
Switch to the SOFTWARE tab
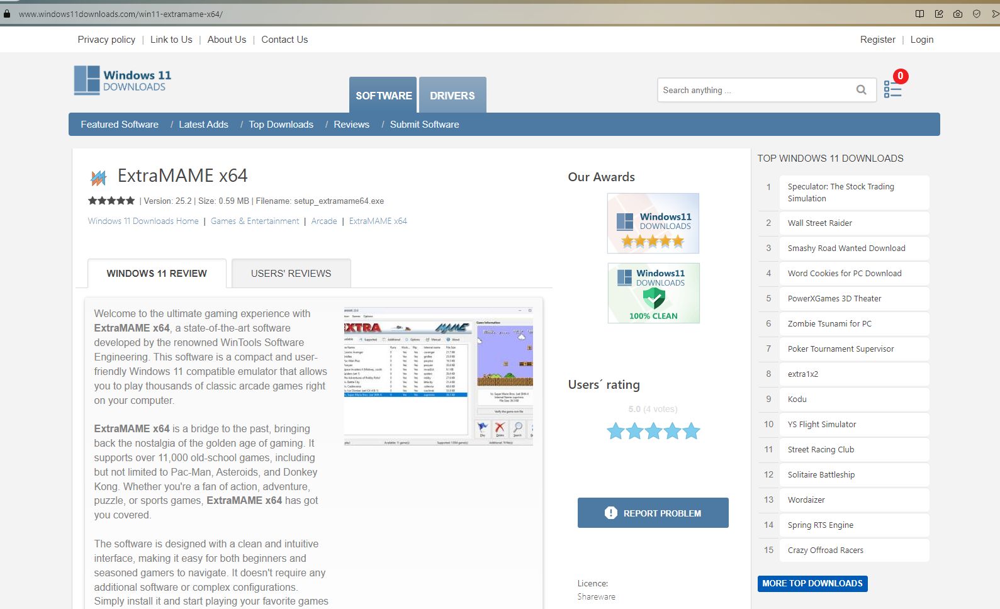point(383,96)
